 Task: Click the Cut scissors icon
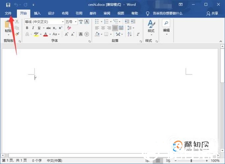click(x=17, y=22)
